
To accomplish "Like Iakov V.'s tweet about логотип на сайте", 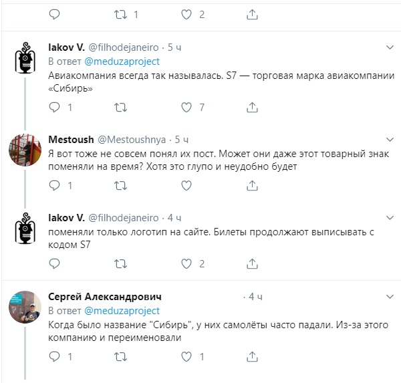I will point(186,263).
